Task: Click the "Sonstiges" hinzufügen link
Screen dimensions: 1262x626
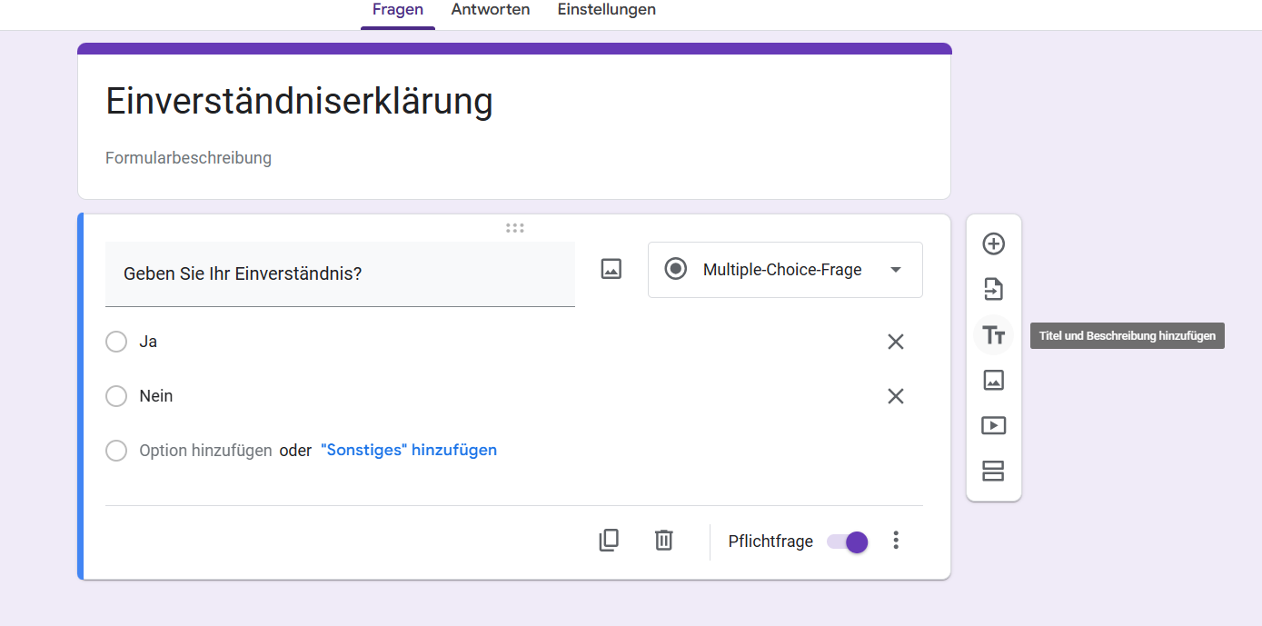Action: pos(409,451)
